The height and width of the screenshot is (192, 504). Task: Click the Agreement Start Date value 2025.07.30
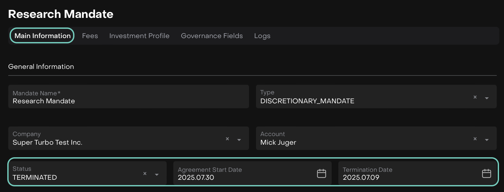pyautogui.click(x=196, y=177)
